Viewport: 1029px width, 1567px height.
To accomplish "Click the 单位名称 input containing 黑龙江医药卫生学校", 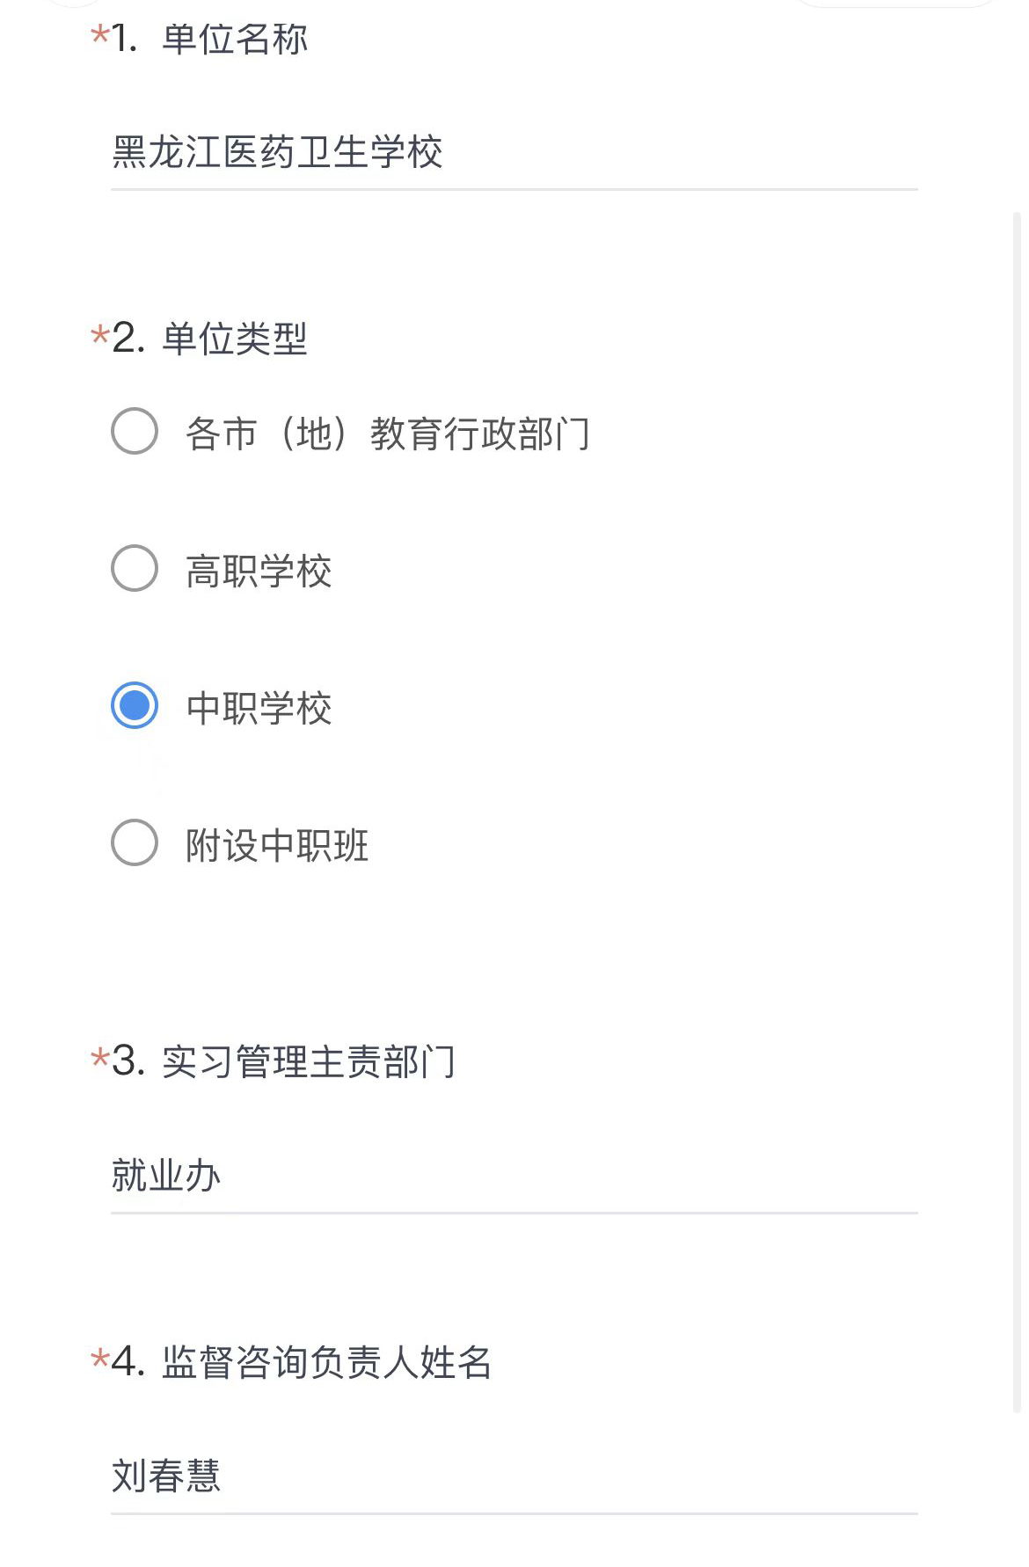I will (514, 152).
